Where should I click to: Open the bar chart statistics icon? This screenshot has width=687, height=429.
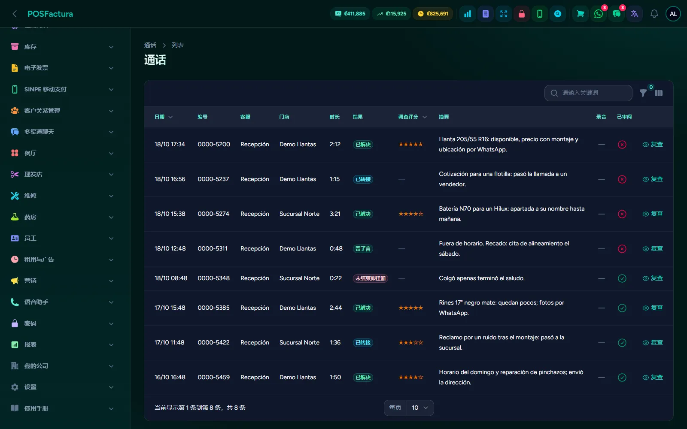click(468, 14)
